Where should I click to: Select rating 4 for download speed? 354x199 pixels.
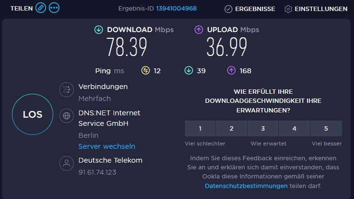point(295,129)
